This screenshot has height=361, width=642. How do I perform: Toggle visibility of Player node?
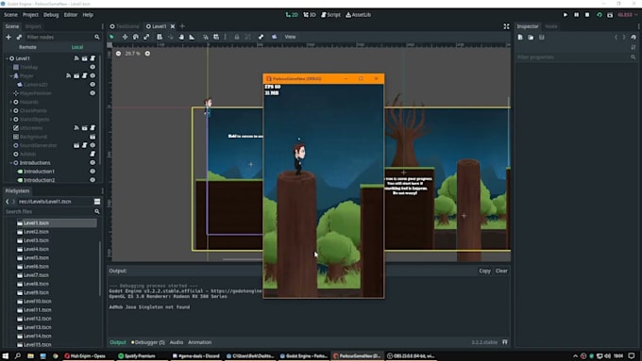coord(93,75)
